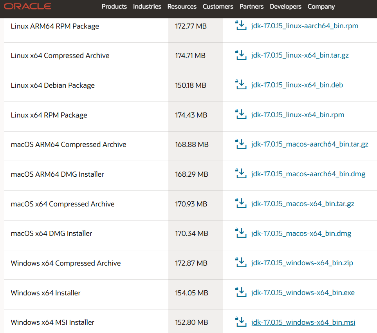Click the 172.87 MB size cell

pyautogui.click(x=196, y=265)
